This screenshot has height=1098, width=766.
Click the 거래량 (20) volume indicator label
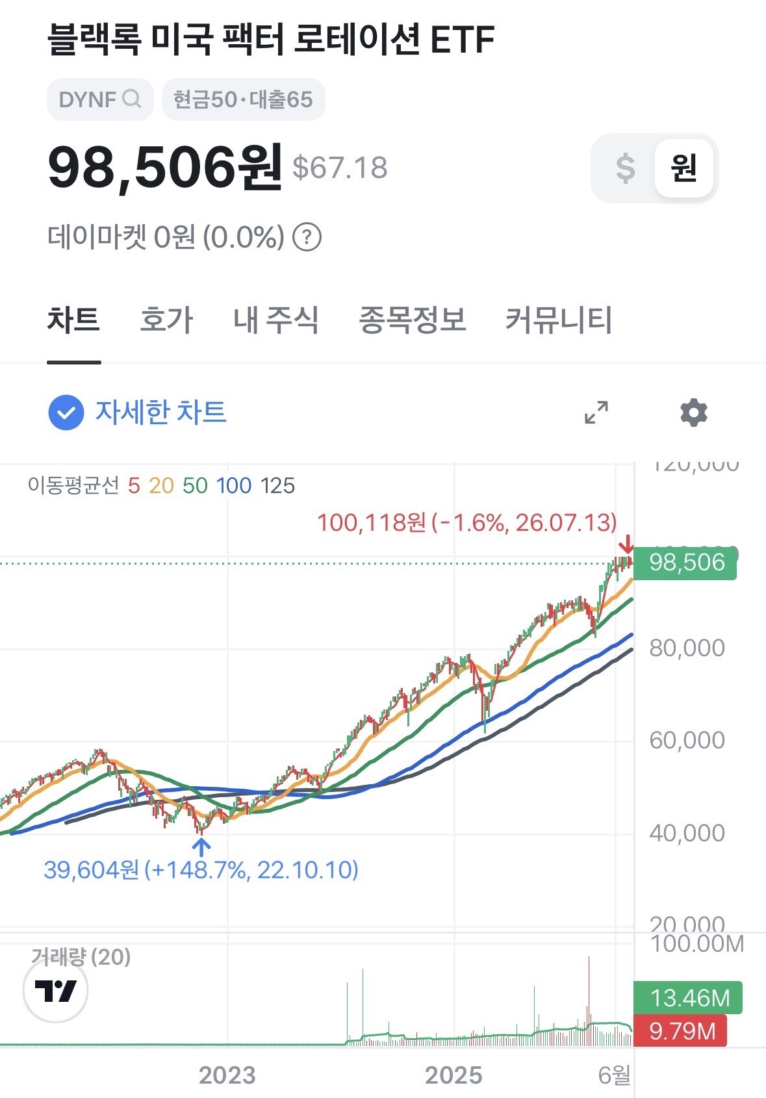(81, 956)
